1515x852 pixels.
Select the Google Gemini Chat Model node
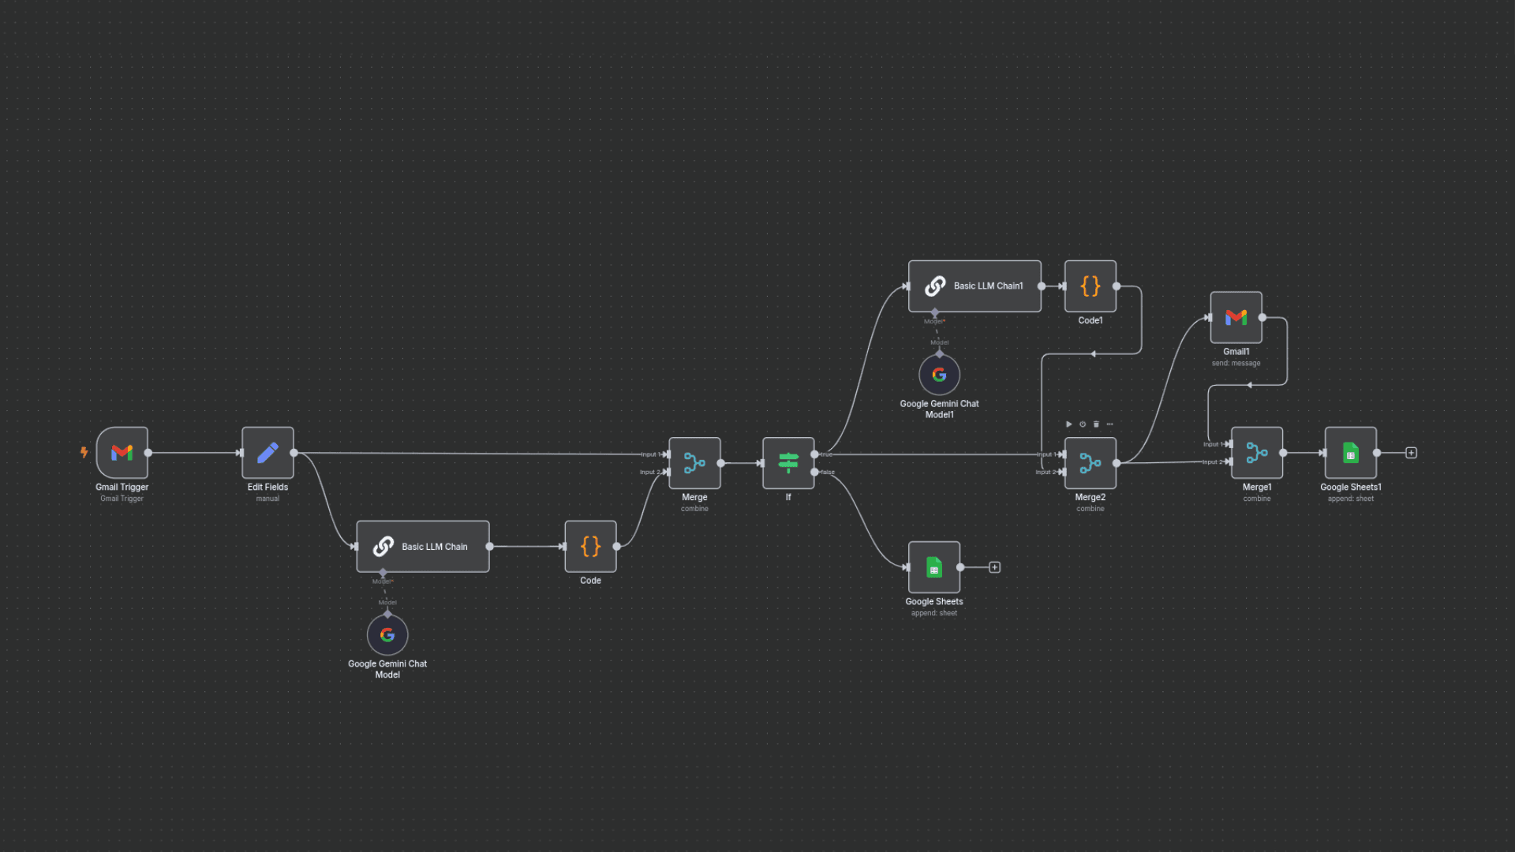pyautogui.click(x=387, y=635)
